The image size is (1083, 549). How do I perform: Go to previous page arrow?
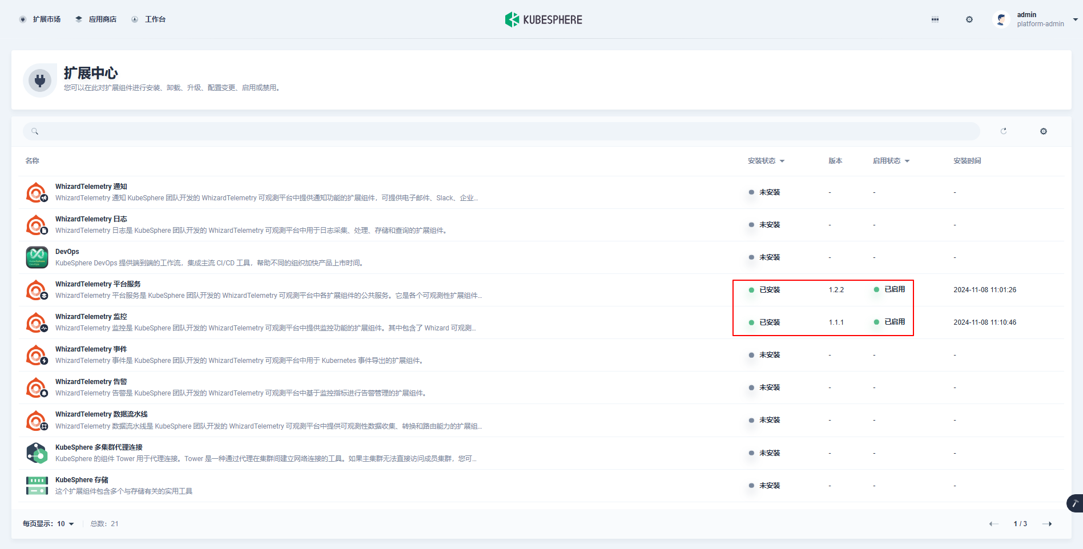tap(994, 524)
